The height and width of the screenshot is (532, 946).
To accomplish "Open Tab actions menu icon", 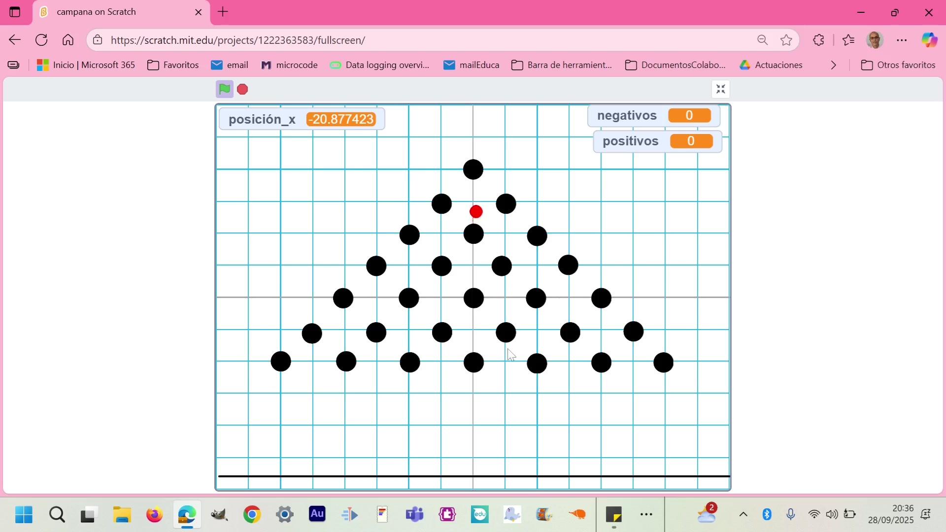I will (x=15, y=12).
